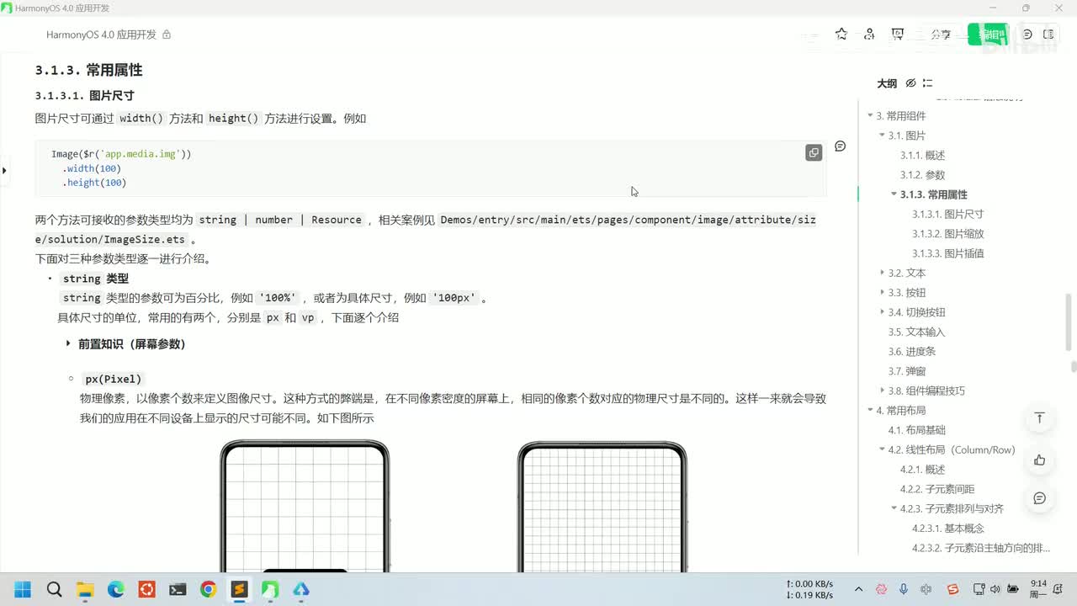This screenshot has height=606, width=1077.
Task: Open 3.5. 文本输入 in outline
Action: click(916, 332)
